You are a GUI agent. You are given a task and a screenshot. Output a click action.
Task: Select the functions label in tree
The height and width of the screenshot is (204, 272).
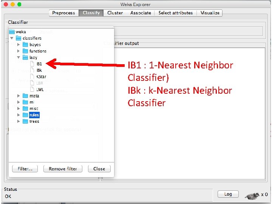[x=38, y=51]
